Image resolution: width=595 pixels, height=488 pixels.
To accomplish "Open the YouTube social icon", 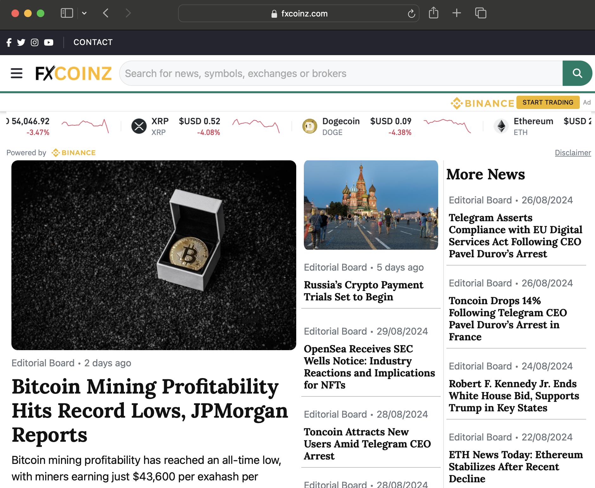I will (48, 42).
